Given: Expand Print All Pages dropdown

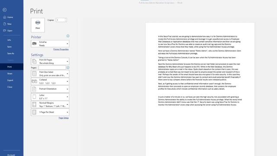Looking at the screenshot, I should click(x=50, y=62).
